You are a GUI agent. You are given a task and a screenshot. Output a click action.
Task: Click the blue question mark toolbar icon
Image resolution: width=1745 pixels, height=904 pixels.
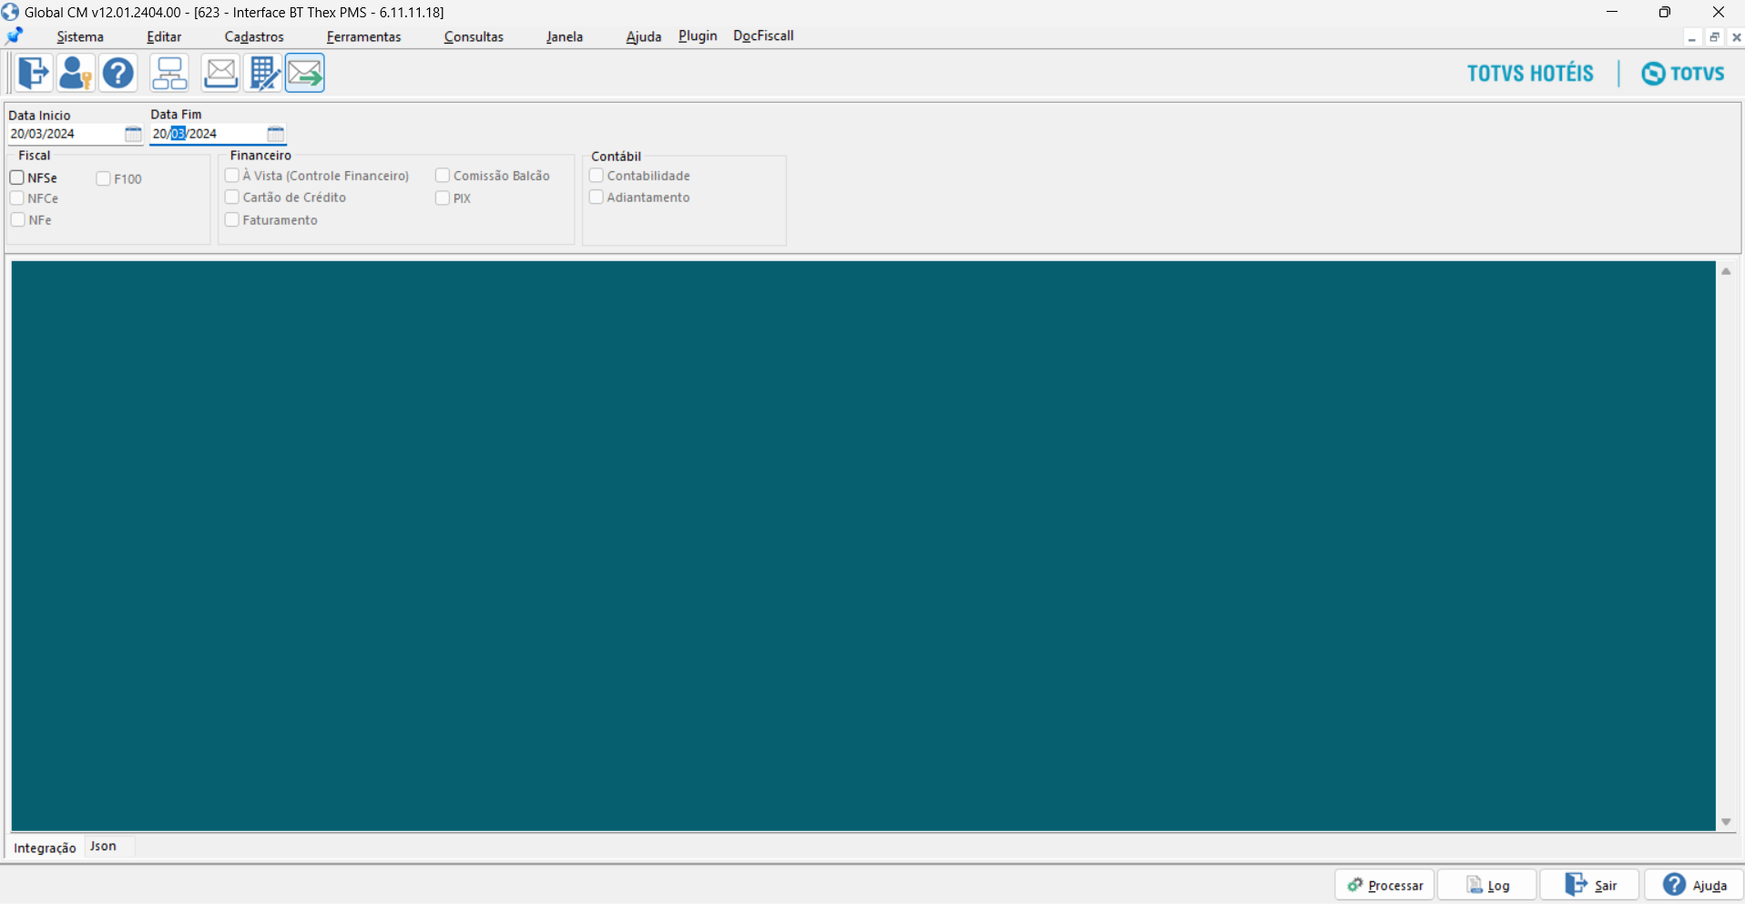118,73
